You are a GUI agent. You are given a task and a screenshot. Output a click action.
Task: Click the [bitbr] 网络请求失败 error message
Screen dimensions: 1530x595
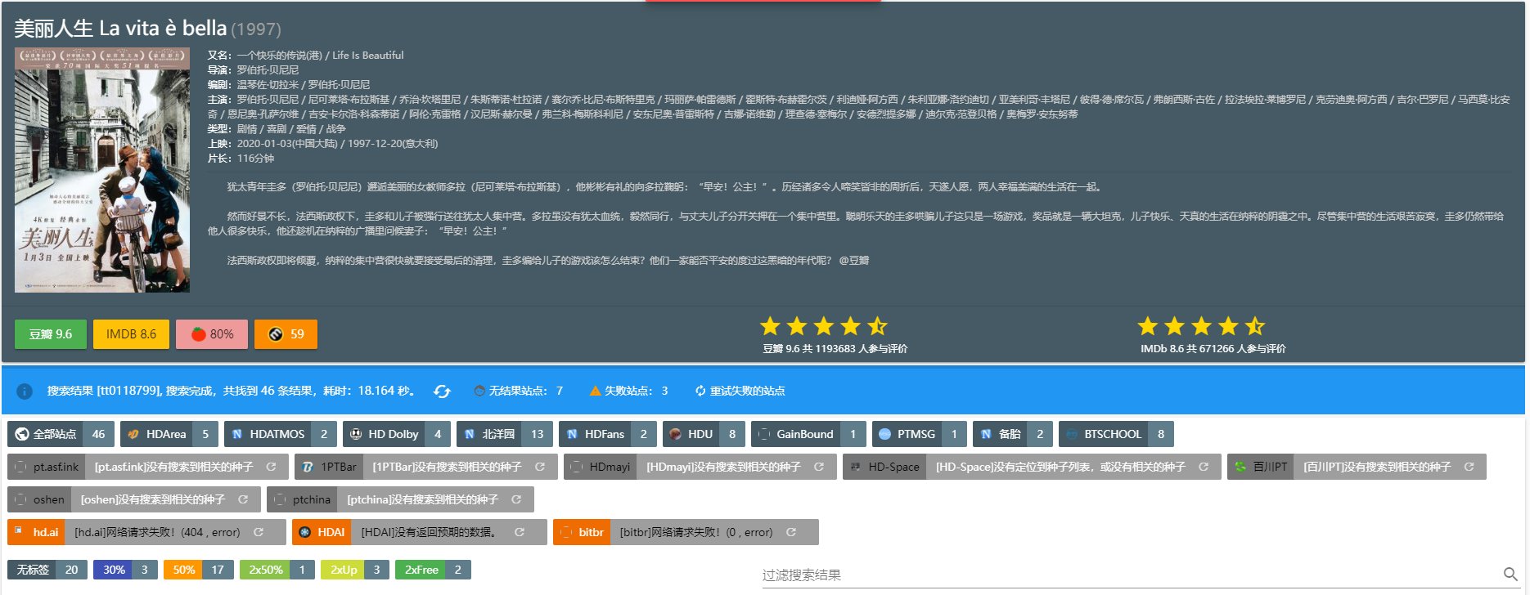coord(696,532)
